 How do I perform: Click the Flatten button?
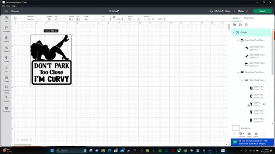point(256,134)
